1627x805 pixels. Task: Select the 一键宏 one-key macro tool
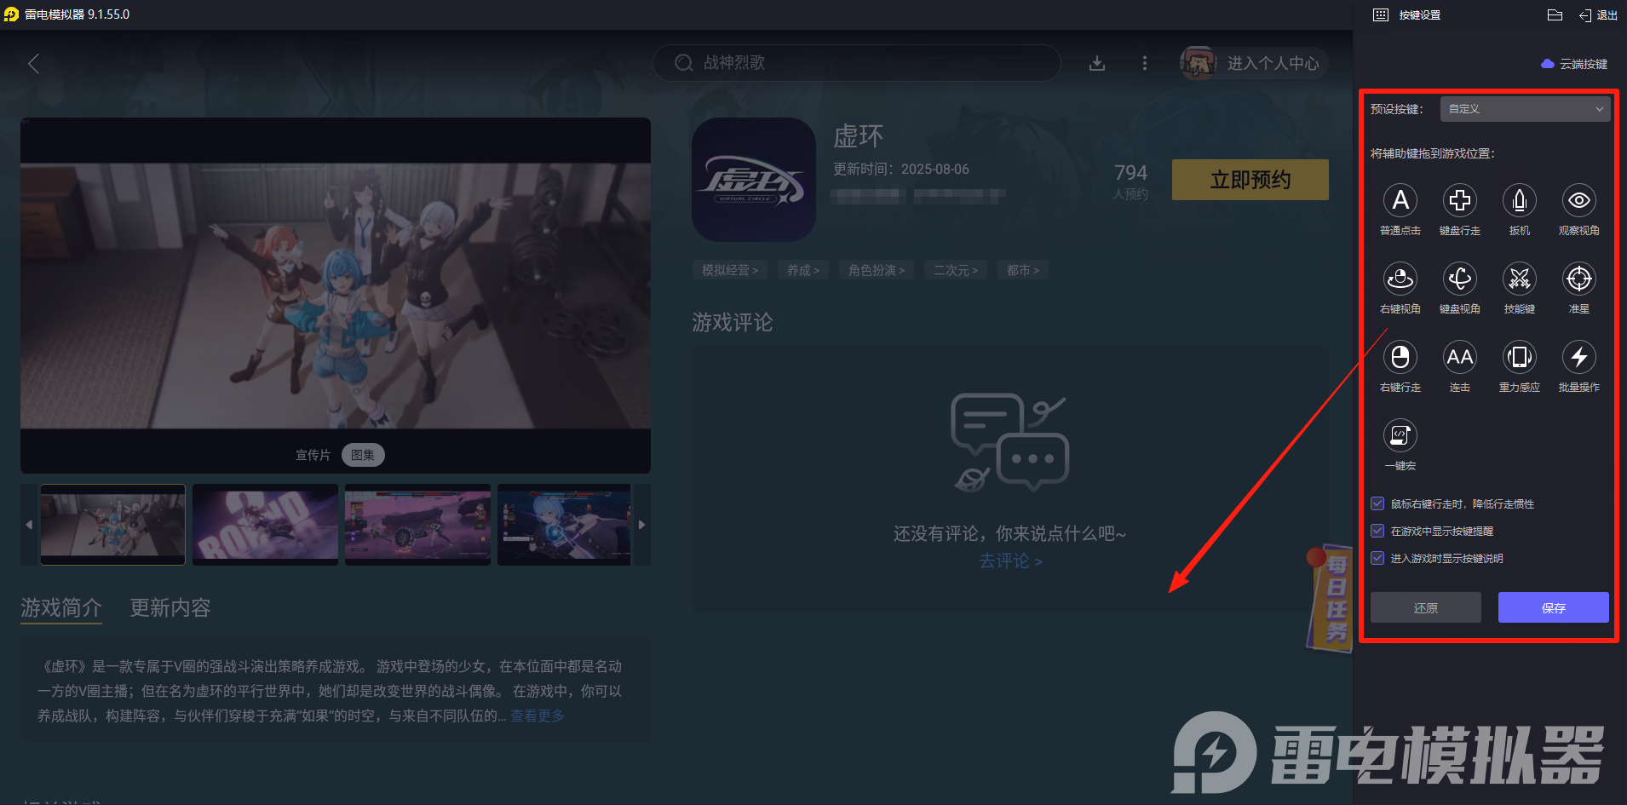pyautogui.click(x=1400, y=436)
